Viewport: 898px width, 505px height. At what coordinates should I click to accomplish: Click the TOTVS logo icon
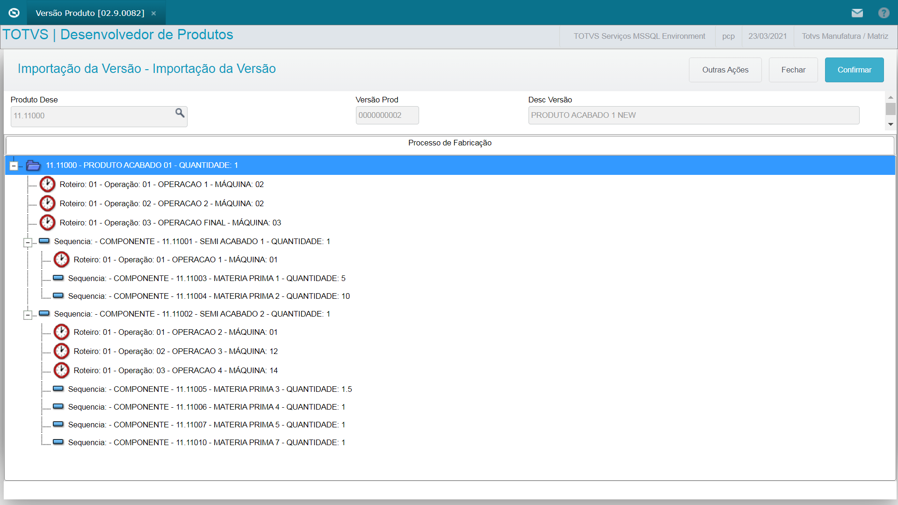tap(14, 13)
